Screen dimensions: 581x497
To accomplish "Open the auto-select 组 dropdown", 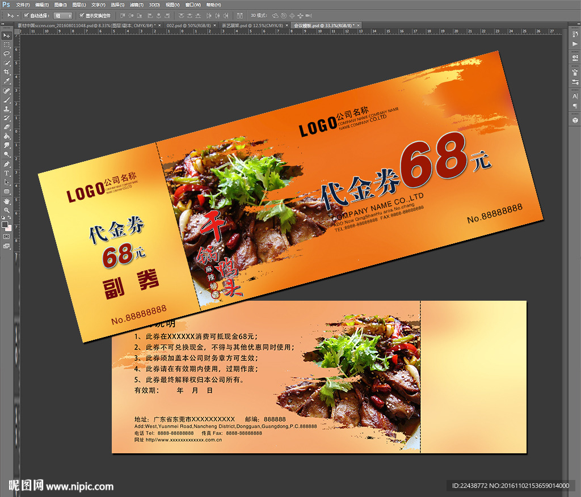I will pyautogui.click(x=62, y=15).
